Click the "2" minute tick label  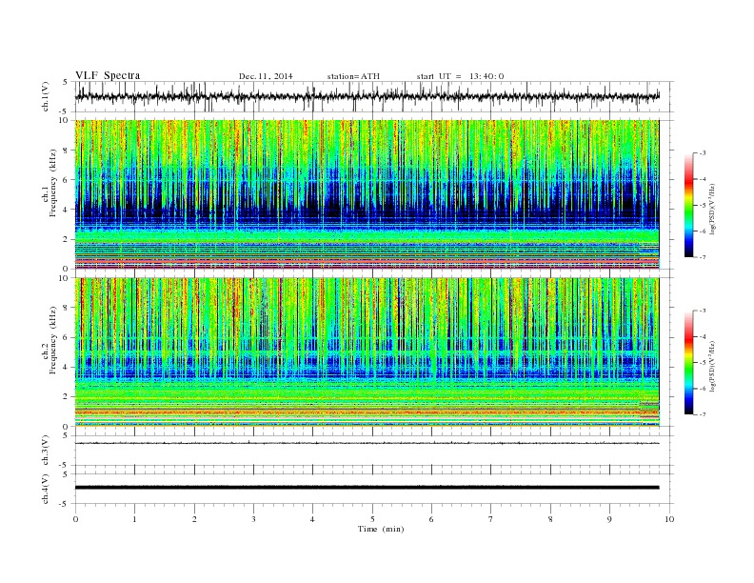click(x=194, y=519)
